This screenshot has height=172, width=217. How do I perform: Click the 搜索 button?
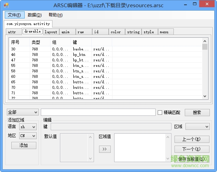(197, 112)
